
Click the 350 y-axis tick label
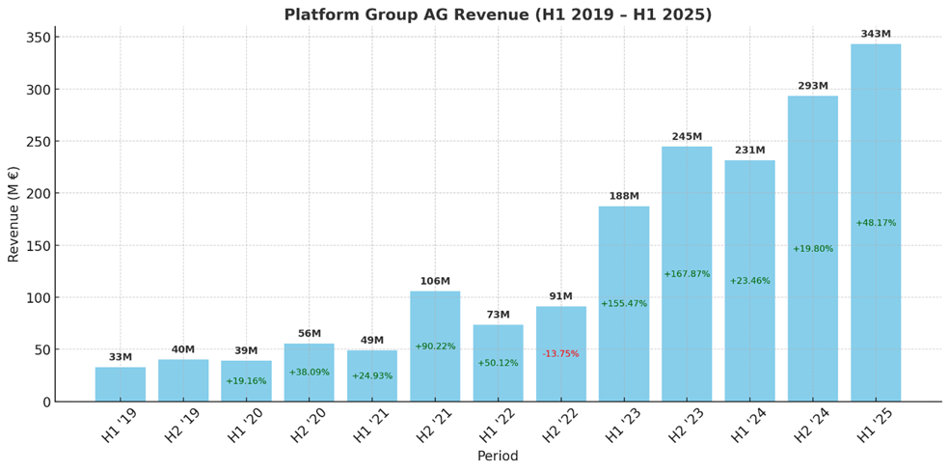click(35, 38)
